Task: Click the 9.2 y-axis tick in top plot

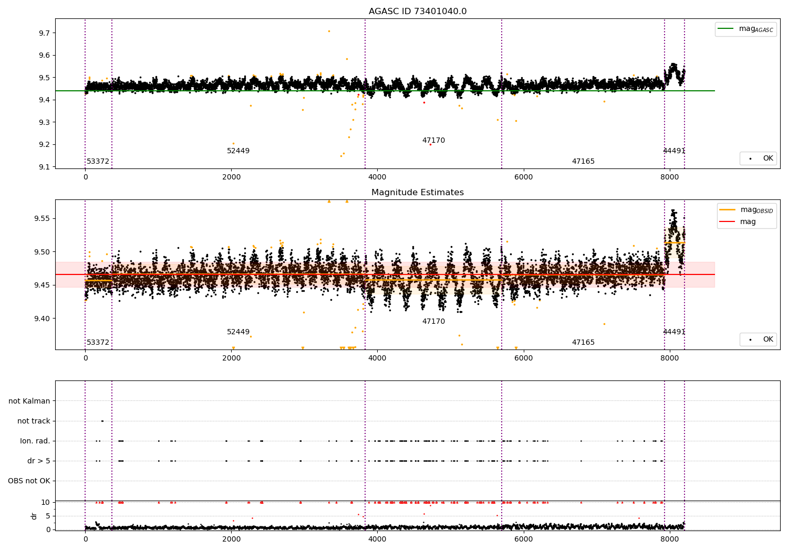Action: 45,145
